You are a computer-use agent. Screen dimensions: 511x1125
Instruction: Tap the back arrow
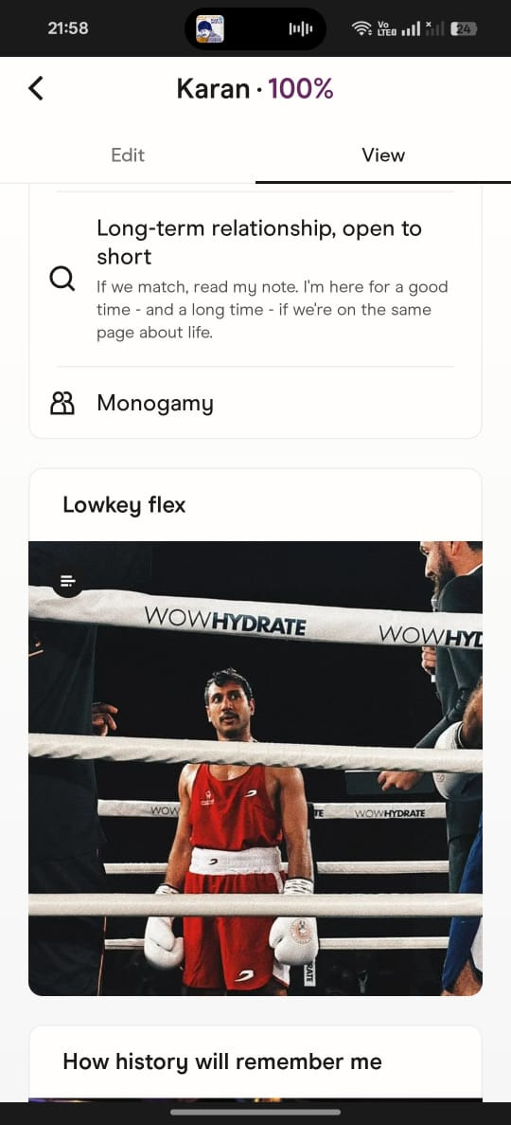tap(36, 89)
